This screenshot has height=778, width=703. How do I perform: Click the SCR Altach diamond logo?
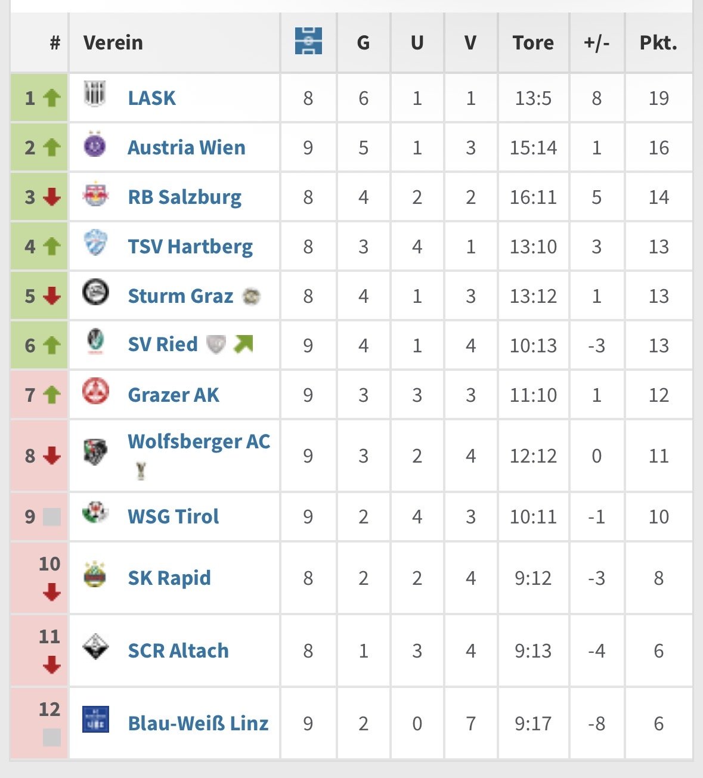point(95,647)
